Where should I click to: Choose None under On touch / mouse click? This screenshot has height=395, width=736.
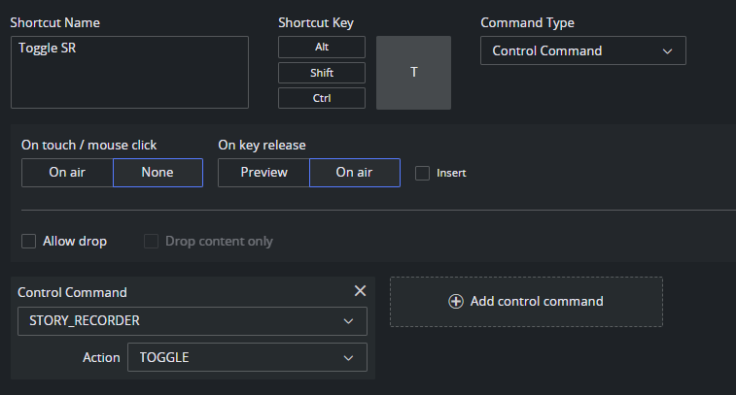(158, 173)
